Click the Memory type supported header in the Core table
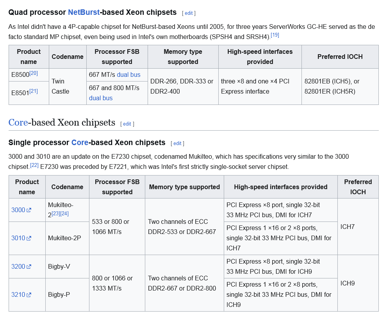Viewport: 387px width, 319px height. tap(184, 187)
